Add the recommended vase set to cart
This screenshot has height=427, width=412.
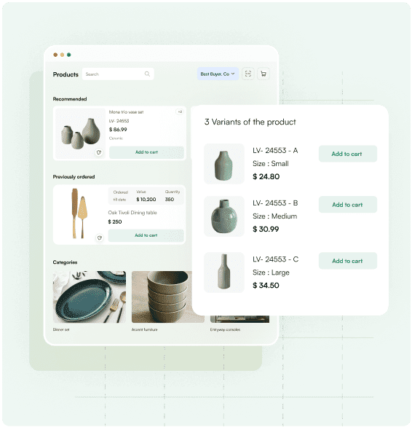(146, 152)
